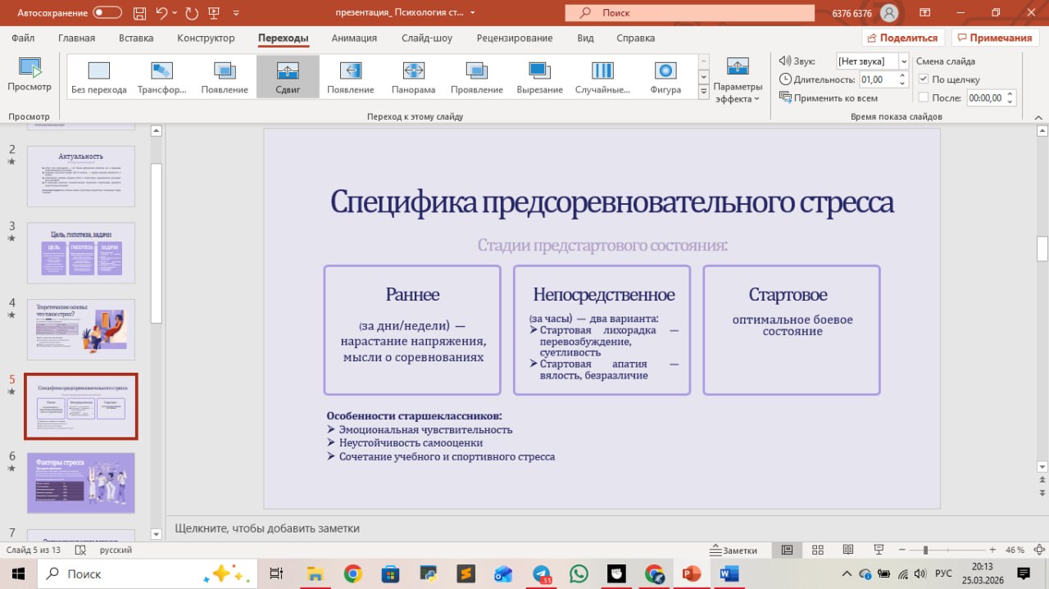Click the Поделиться button

coord(903,38)
